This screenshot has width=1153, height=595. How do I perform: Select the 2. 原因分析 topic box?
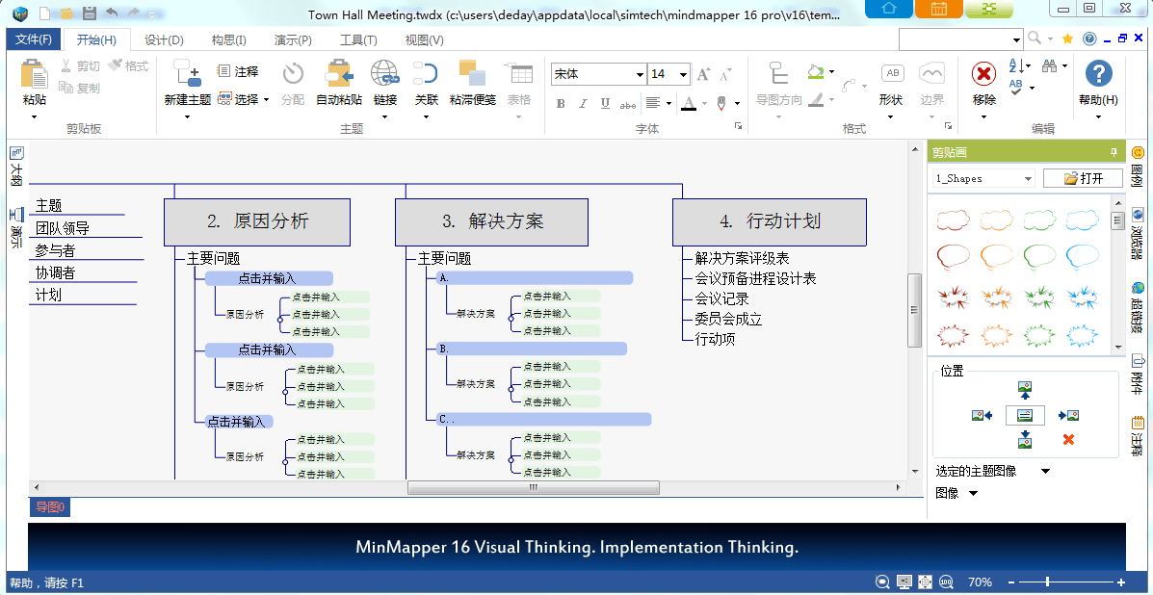click(257, 221)
